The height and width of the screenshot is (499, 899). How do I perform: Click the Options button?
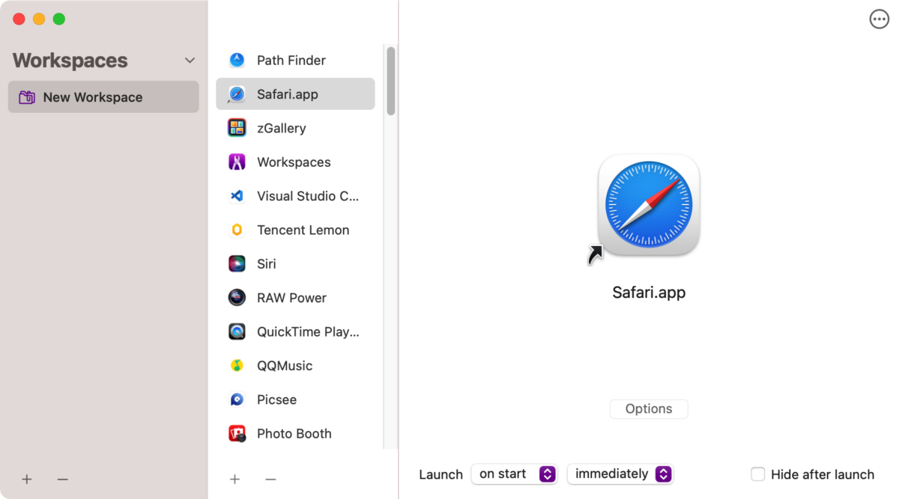click(649, 408)
